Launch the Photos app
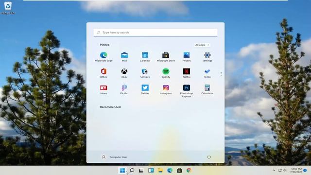Screen dimensions: 311x175 [x=187, y=56]
